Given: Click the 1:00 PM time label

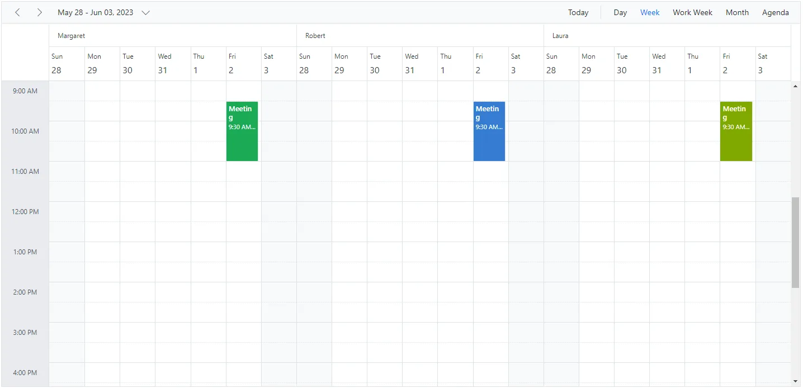Looking at the screenshot, I should tap(25, 252).
